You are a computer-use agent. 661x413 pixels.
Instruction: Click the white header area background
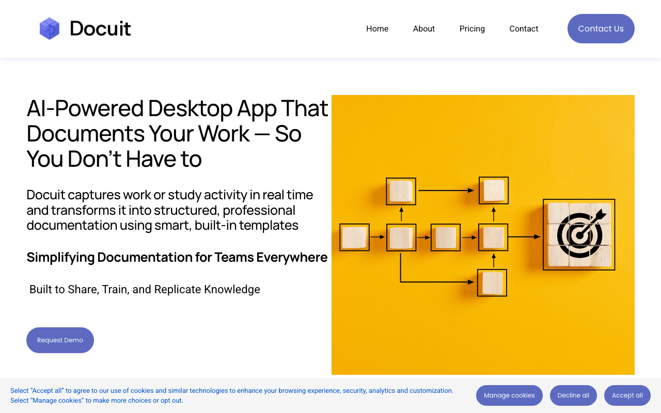[x=258, y=29]
